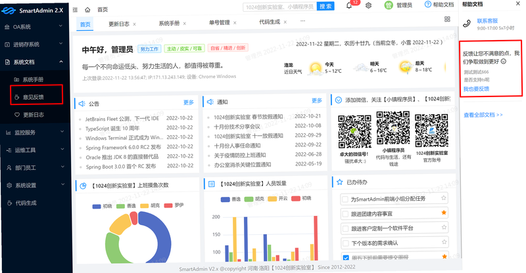Image resolution: width=526 pixels, height=273 pixels.
Task: Click the today sunny weather icon
Action: coord(316,68)
